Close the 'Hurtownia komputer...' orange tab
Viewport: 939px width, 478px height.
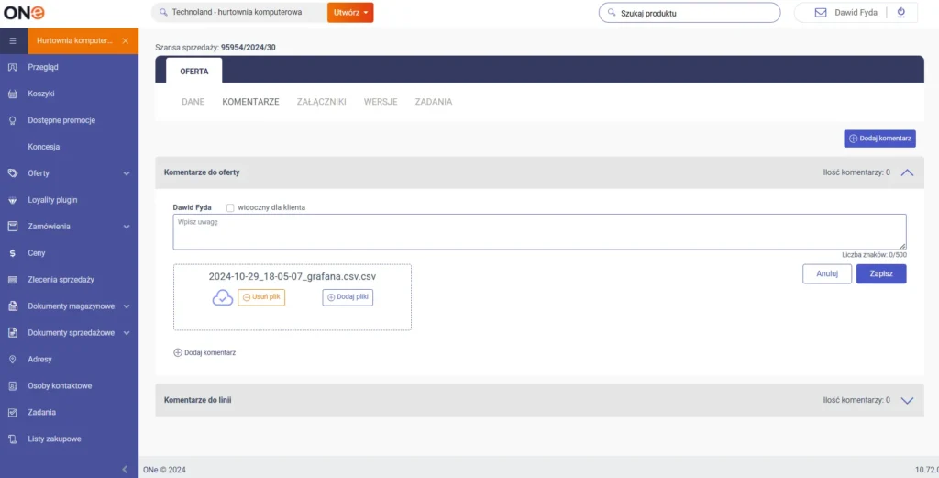click(x=126, y=41)
